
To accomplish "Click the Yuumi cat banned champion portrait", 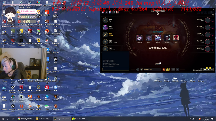I will pos(158,38).
